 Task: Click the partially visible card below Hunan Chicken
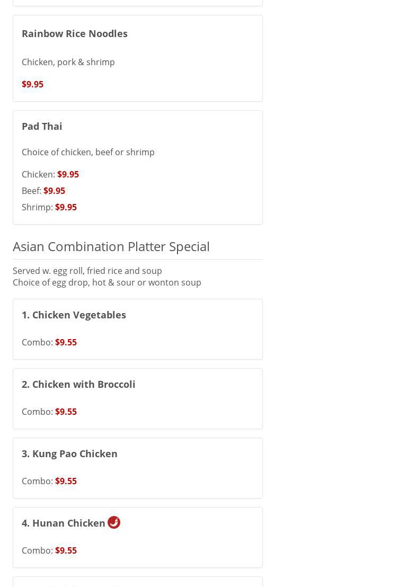tap(138, 582)
